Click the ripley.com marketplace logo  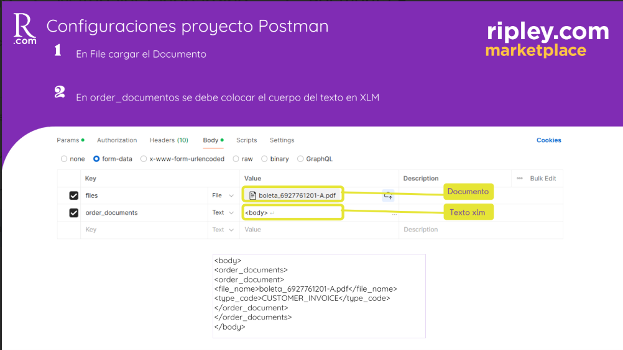point(548,40)
